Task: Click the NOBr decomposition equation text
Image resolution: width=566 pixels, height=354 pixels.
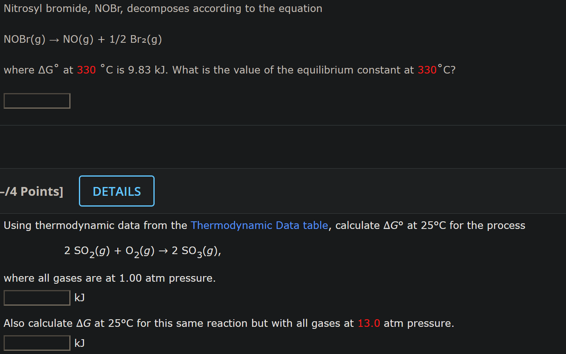Action: [82, 39]
